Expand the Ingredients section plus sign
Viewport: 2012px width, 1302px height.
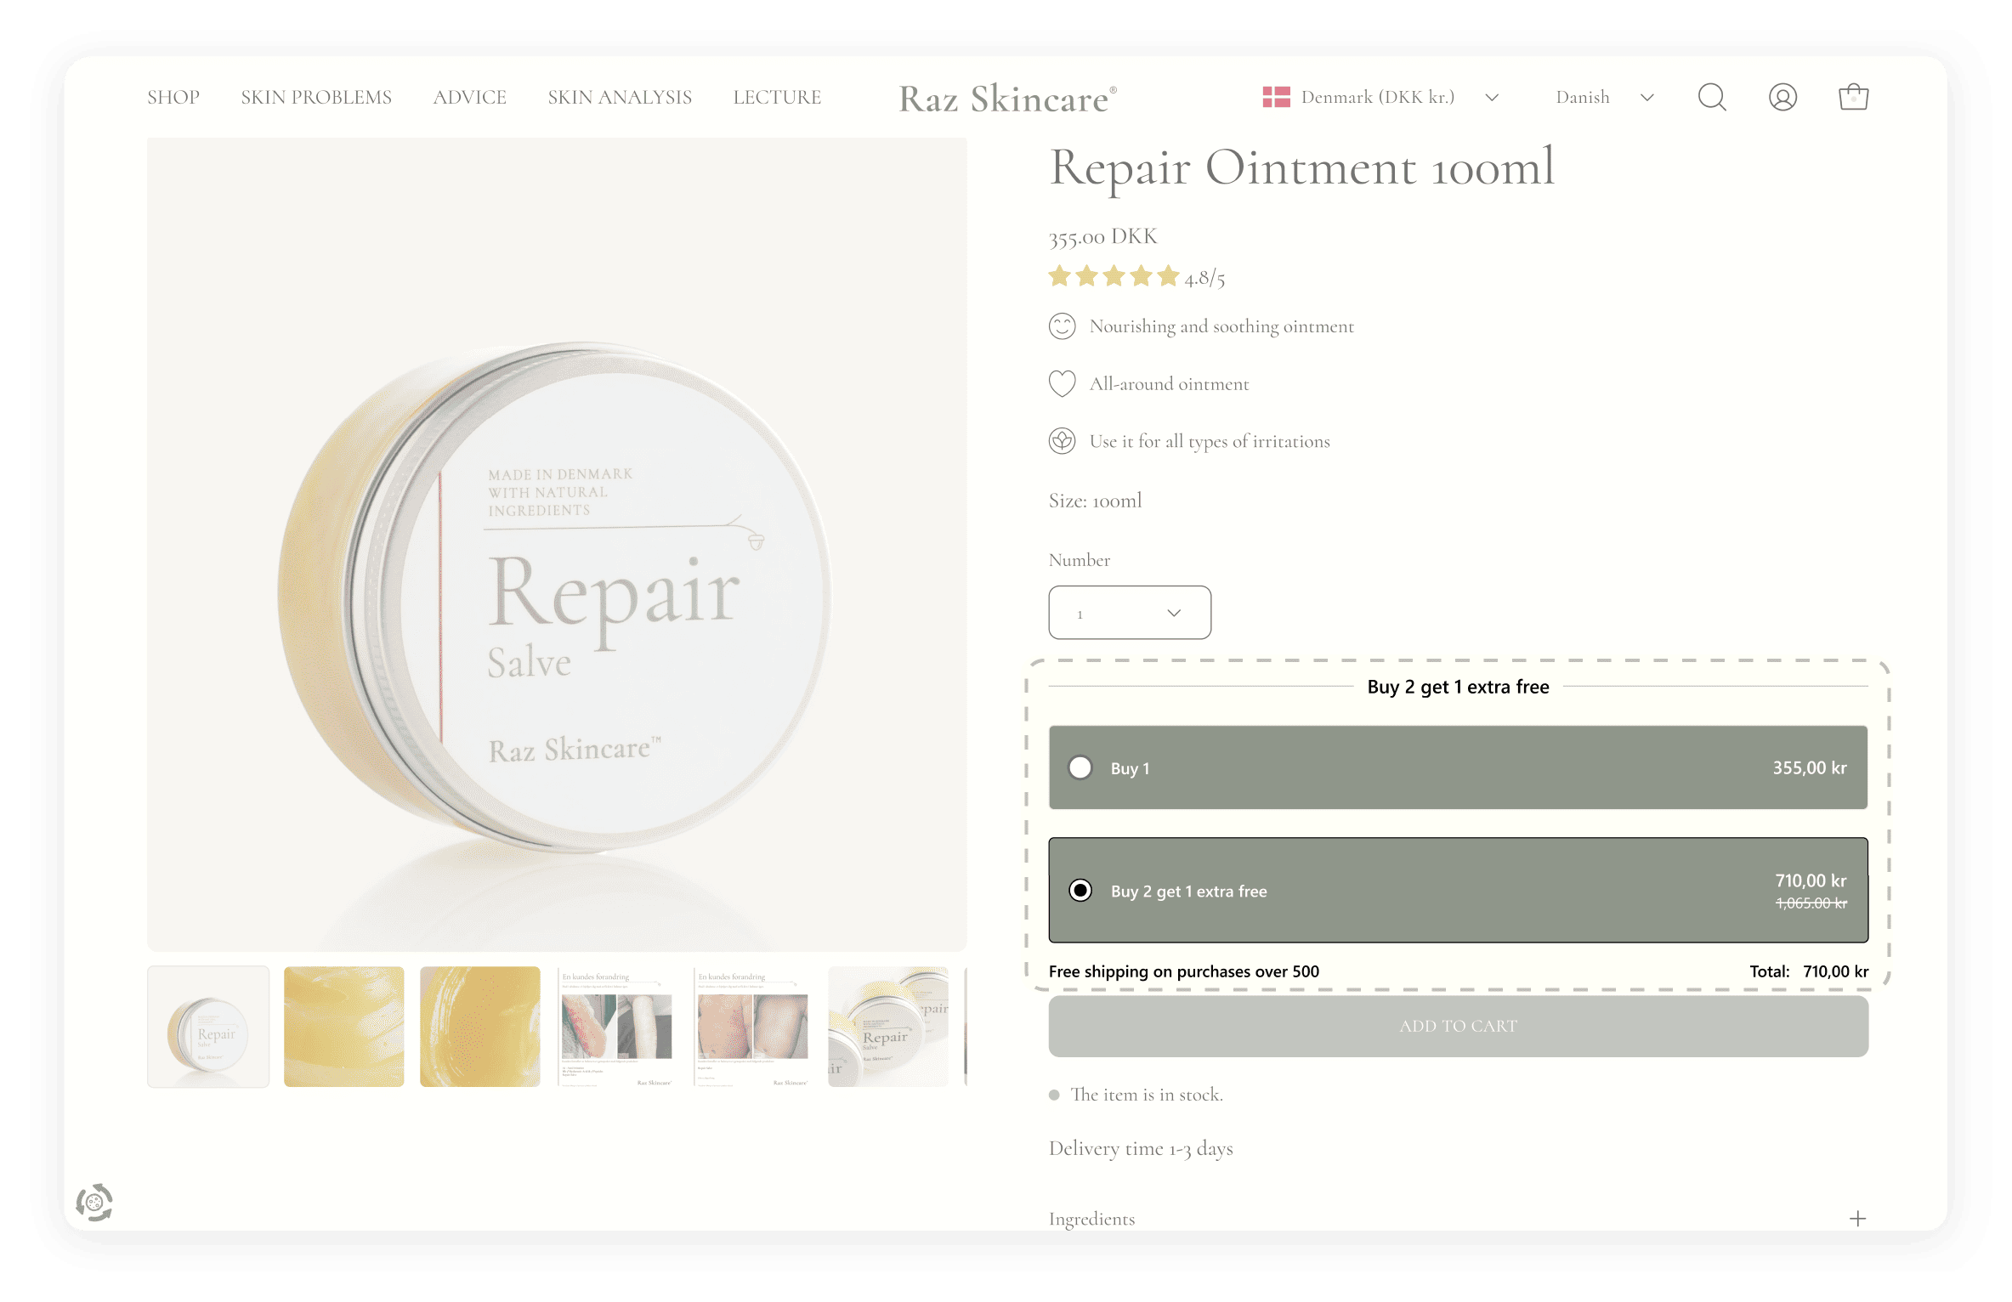(x=1857, y=1219)
